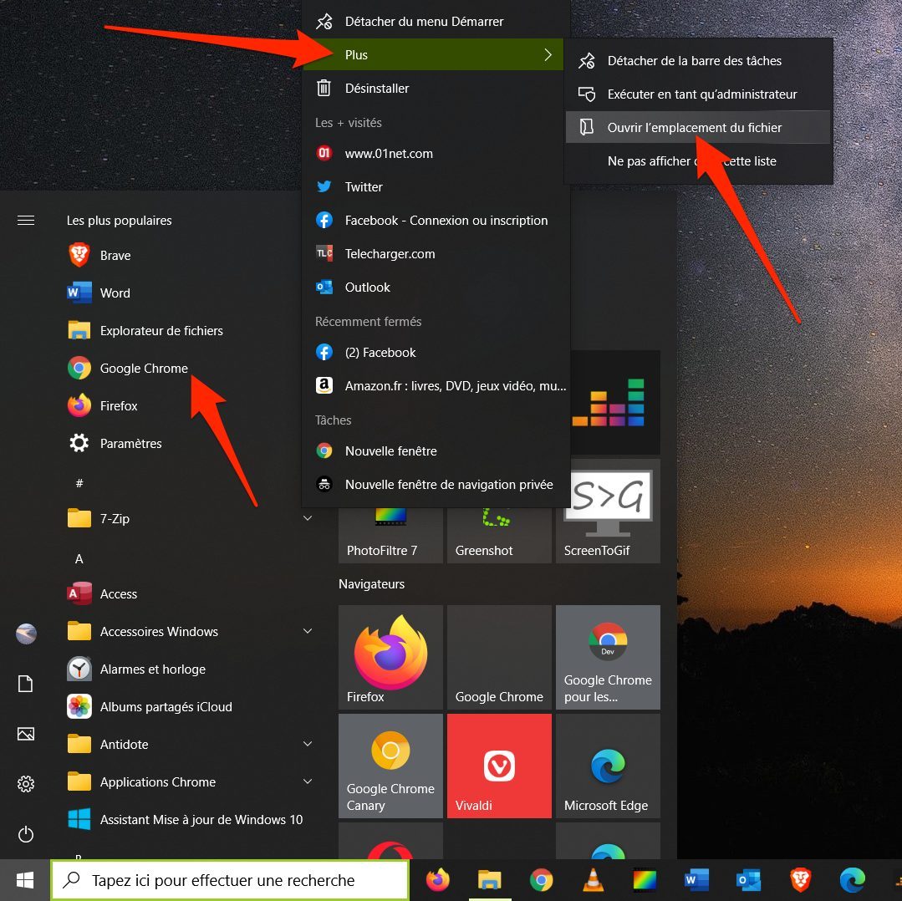
Task: Choose Nouvelle fenêtre de navigation privée
Action: point(436,484)
